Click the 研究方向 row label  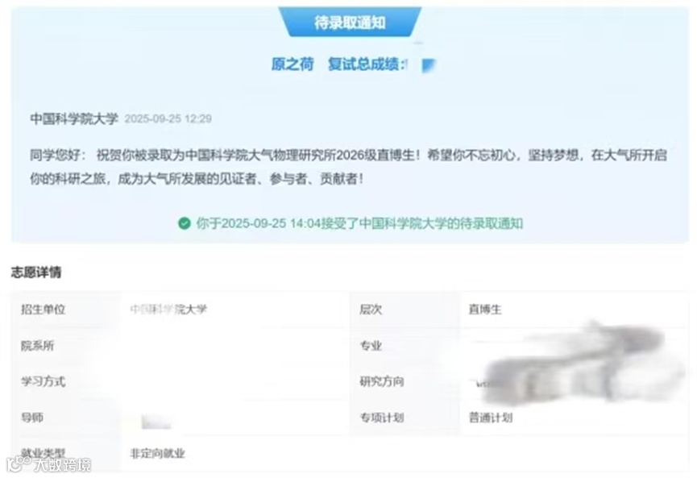point(382,381)
